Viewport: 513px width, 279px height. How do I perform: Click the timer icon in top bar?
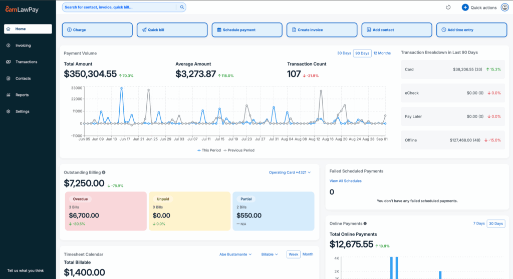click(448, 7)
